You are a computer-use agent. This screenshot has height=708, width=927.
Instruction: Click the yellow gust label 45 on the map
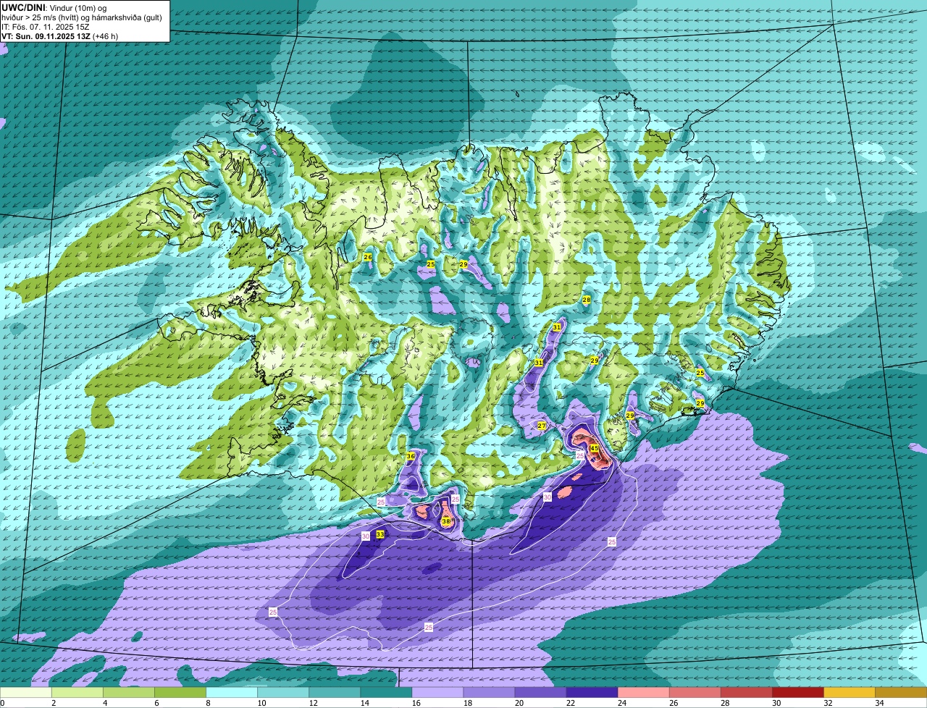(x=594, y=449)
